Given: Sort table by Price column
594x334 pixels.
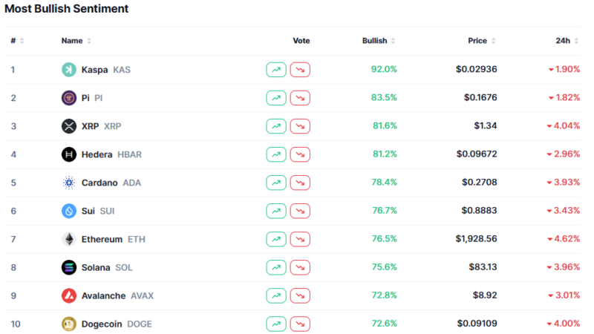Looking at the screenshot, I should click(x=482, y=41).
